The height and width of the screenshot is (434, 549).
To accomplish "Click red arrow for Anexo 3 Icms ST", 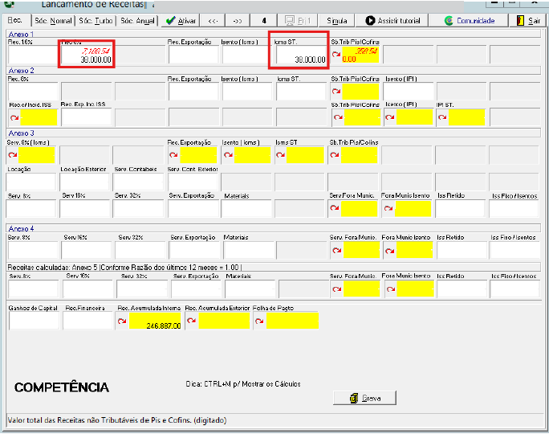I will 280,154.
